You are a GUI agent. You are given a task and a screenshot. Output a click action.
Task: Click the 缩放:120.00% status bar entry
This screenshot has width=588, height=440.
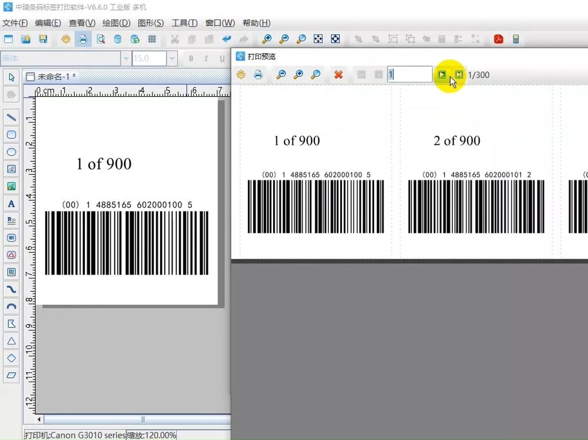(151, 435)
